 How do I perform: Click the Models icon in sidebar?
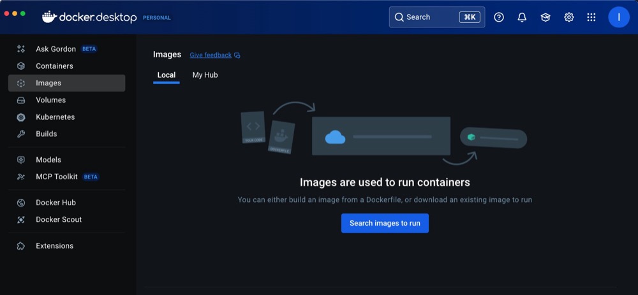coord(21,160)
